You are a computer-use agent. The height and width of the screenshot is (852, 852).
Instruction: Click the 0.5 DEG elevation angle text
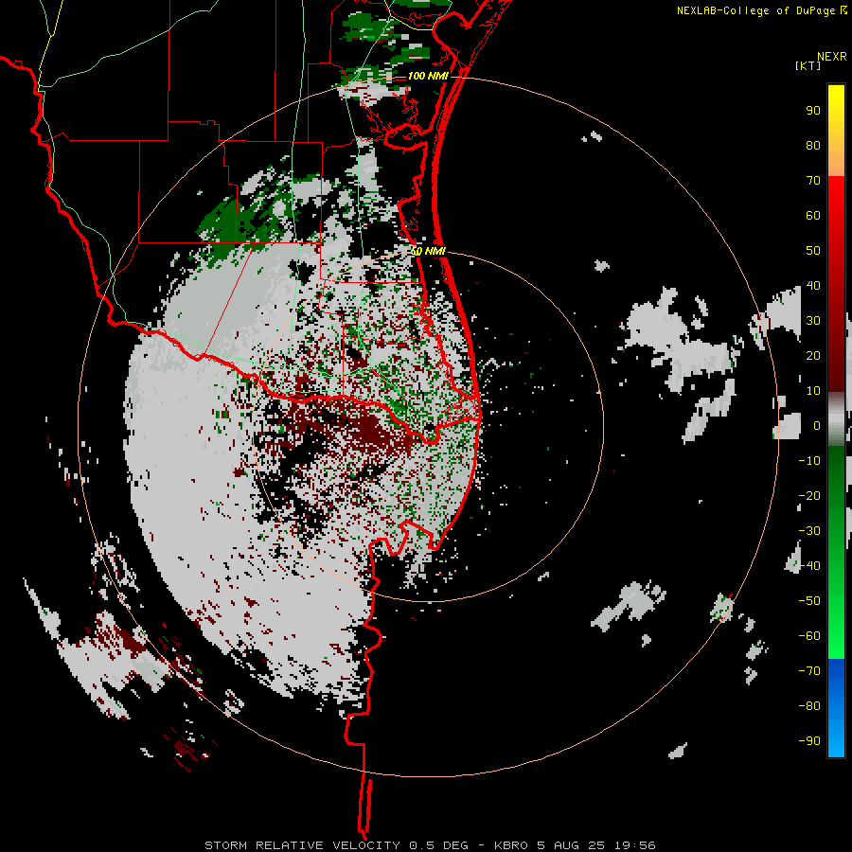click(x=438, y=845)
